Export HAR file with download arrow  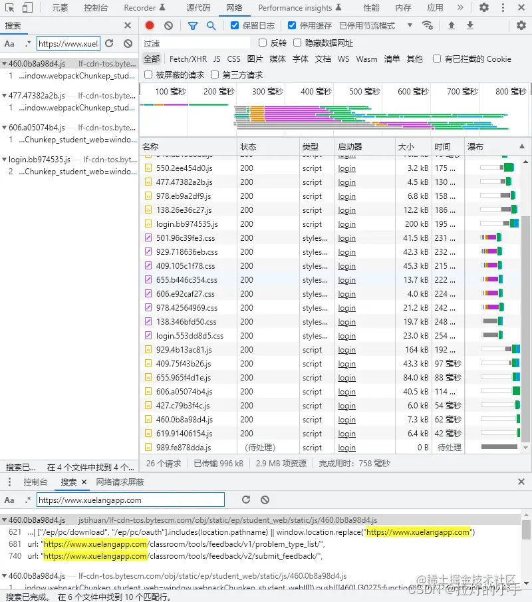469,25
